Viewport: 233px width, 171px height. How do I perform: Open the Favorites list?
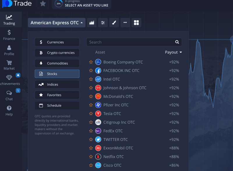57,95
